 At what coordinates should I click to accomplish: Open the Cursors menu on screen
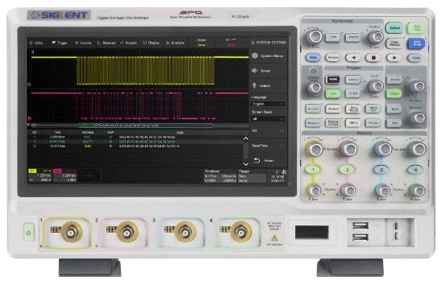click(83, 43)
